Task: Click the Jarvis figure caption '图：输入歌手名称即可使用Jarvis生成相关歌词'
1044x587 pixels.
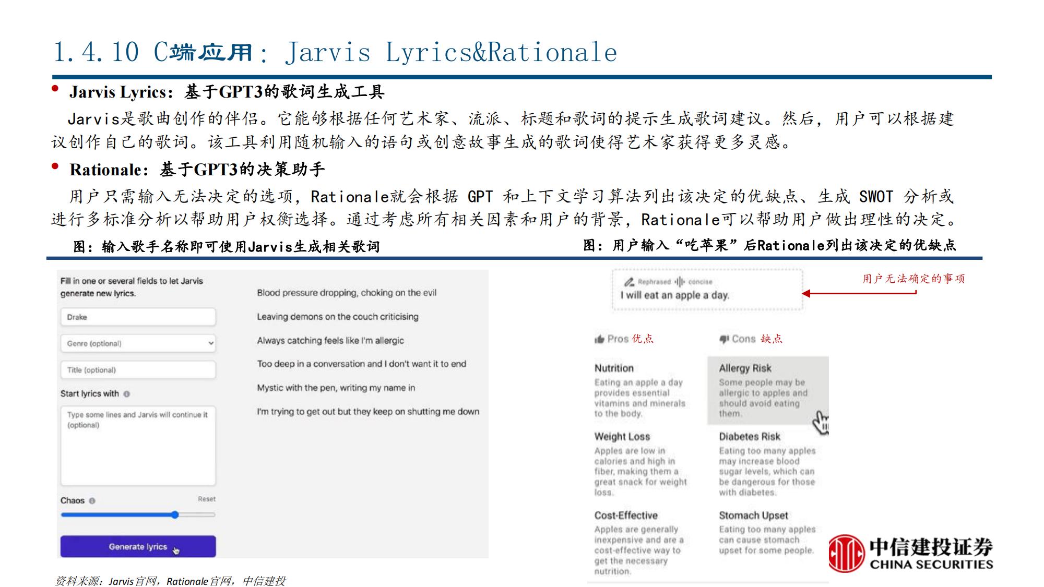Action: 227,246
